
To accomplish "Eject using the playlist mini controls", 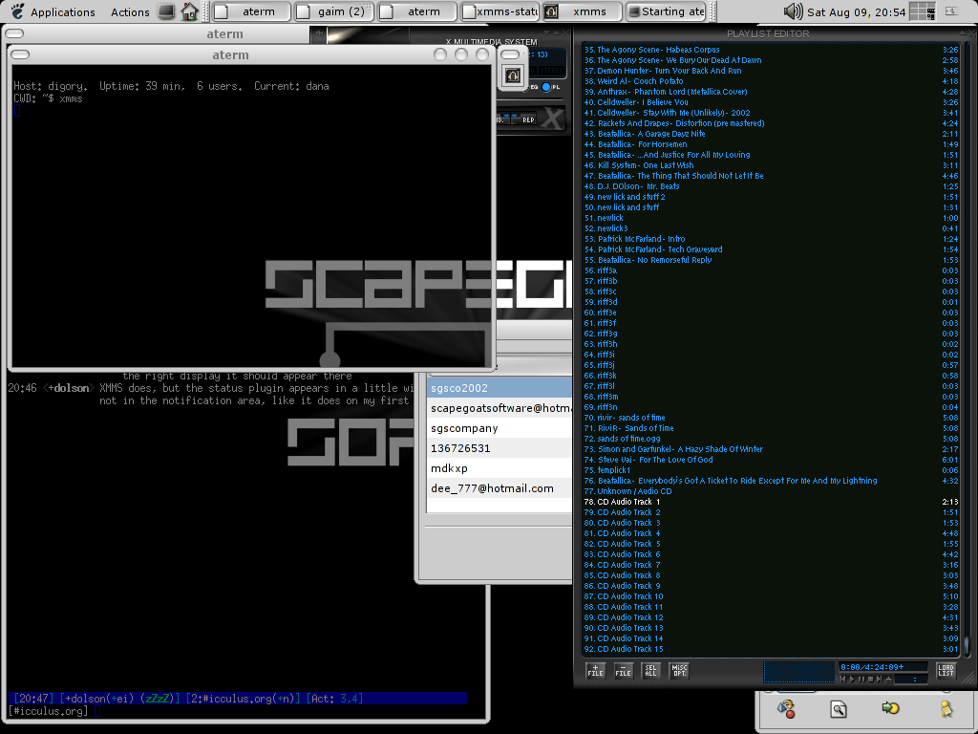I will 889,680.
